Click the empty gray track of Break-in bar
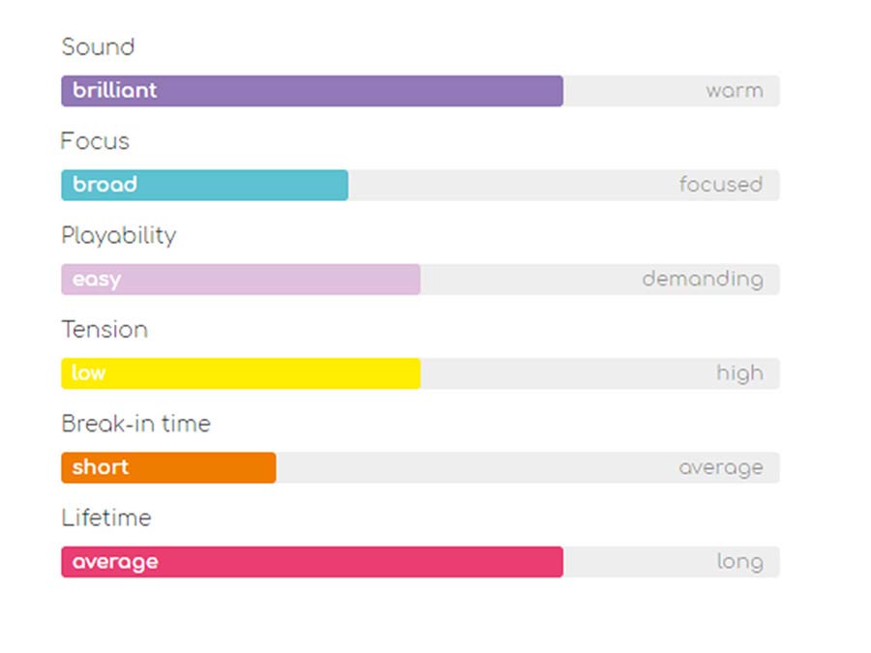 pyautogui.click(x=474, y=467)
